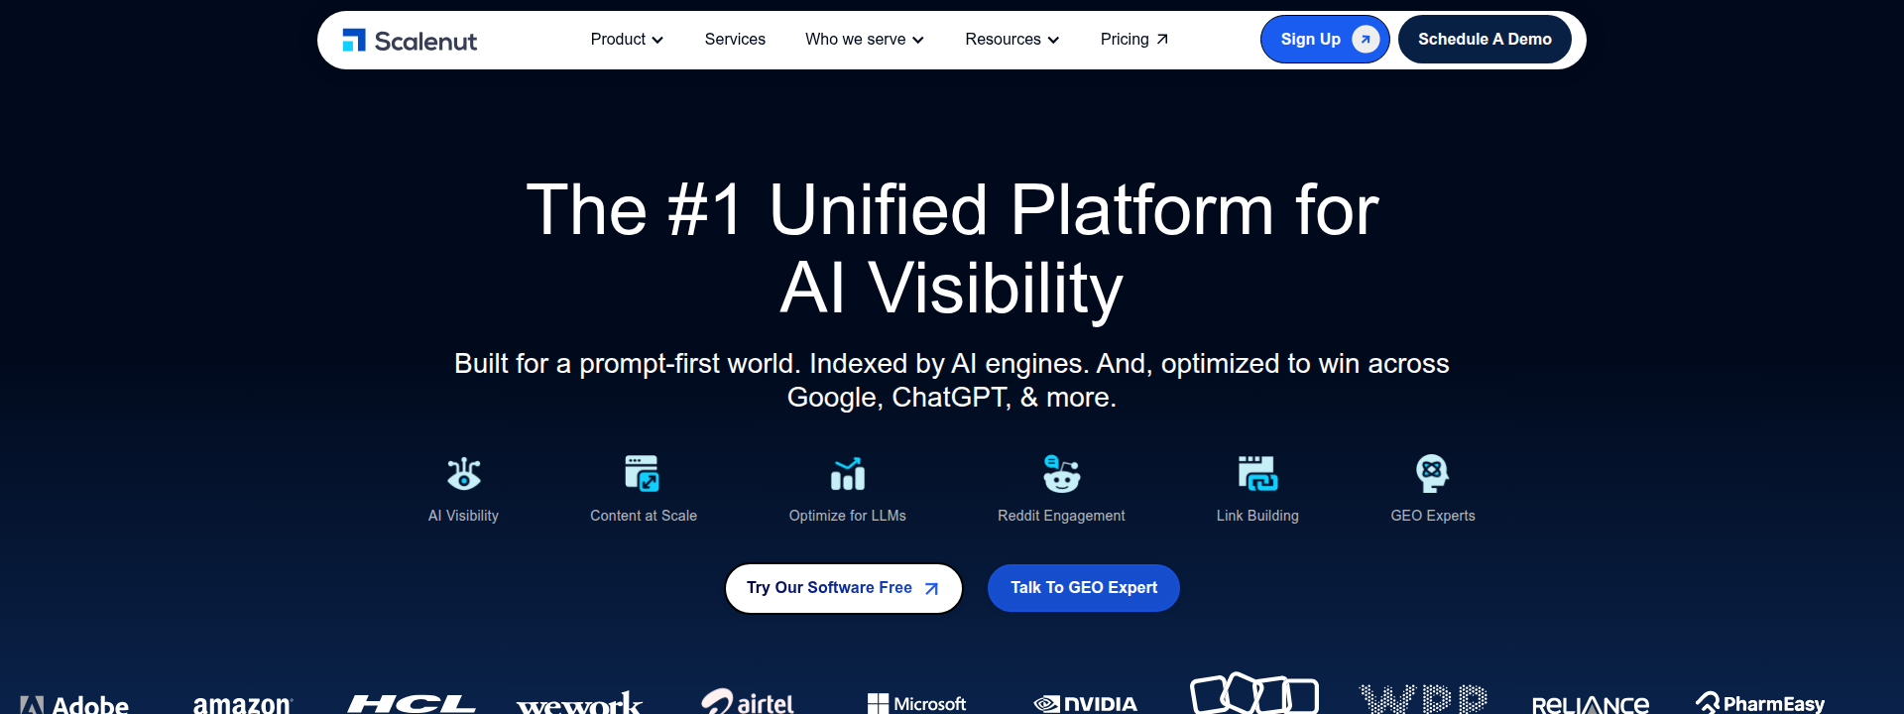This screenshot has height=714, width=1904.
Task: Click the GEO Experts head icon
Action: (1432, 473)
